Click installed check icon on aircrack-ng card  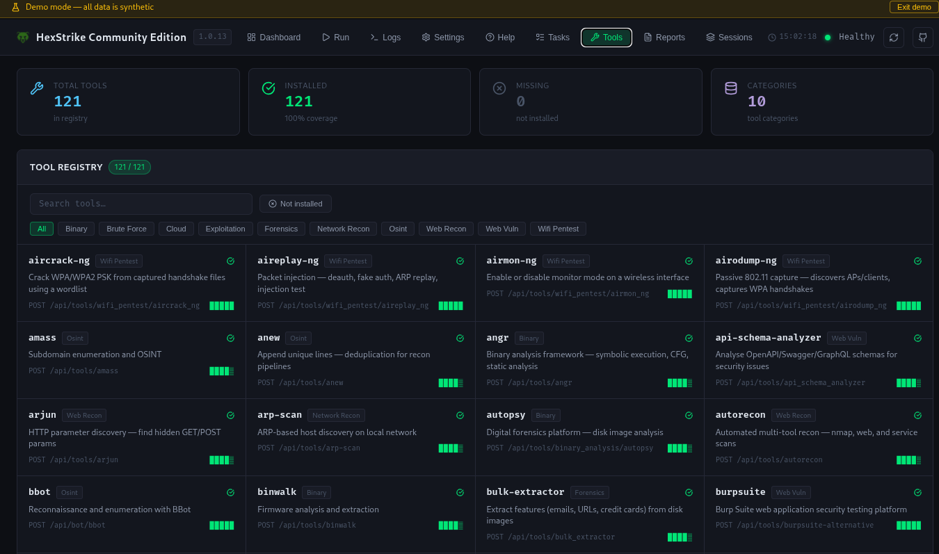pos(230,261)
